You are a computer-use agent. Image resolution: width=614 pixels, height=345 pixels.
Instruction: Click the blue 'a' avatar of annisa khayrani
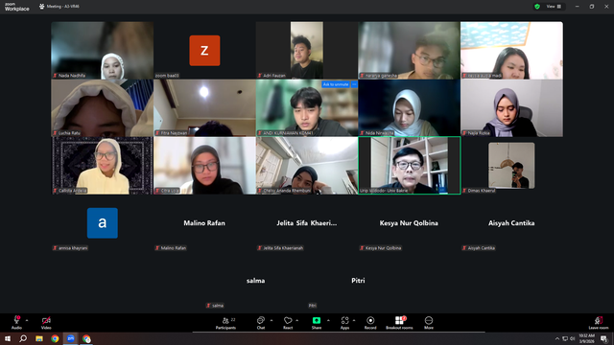click(103, 223)
